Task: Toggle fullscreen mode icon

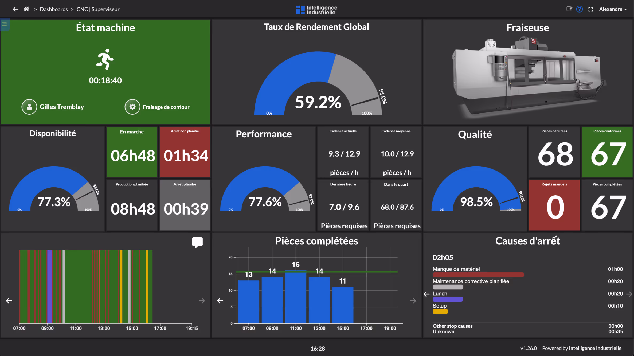Action: click(590, 9)
